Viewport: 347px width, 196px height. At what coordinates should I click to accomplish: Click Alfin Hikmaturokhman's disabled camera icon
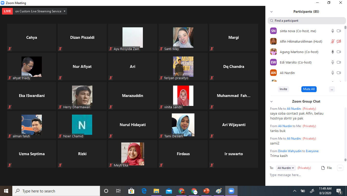[x=339, y=41]
